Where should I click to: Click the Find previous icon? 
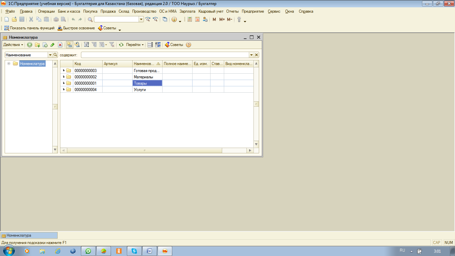click(x=155, y=19)
